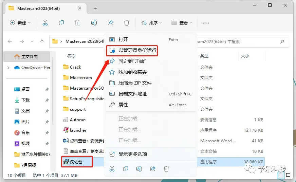Select the Crack folder
The height and width of the screenshot is (182, 296).
point(72,67)
